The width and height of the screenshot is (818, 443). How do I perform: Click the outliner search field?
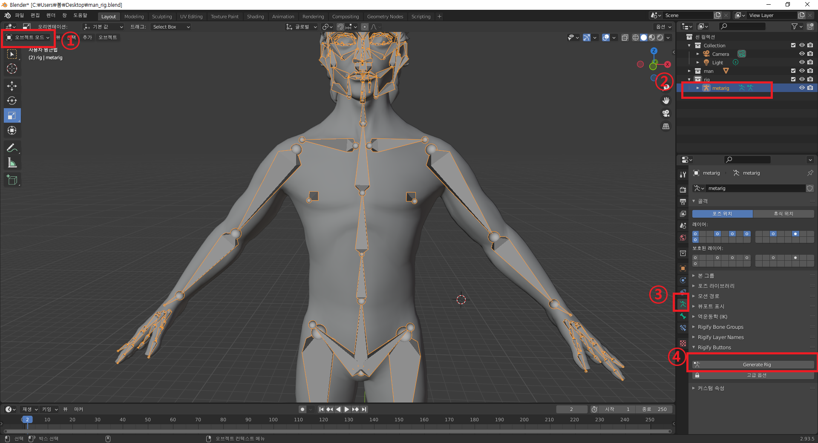point(742,26)
